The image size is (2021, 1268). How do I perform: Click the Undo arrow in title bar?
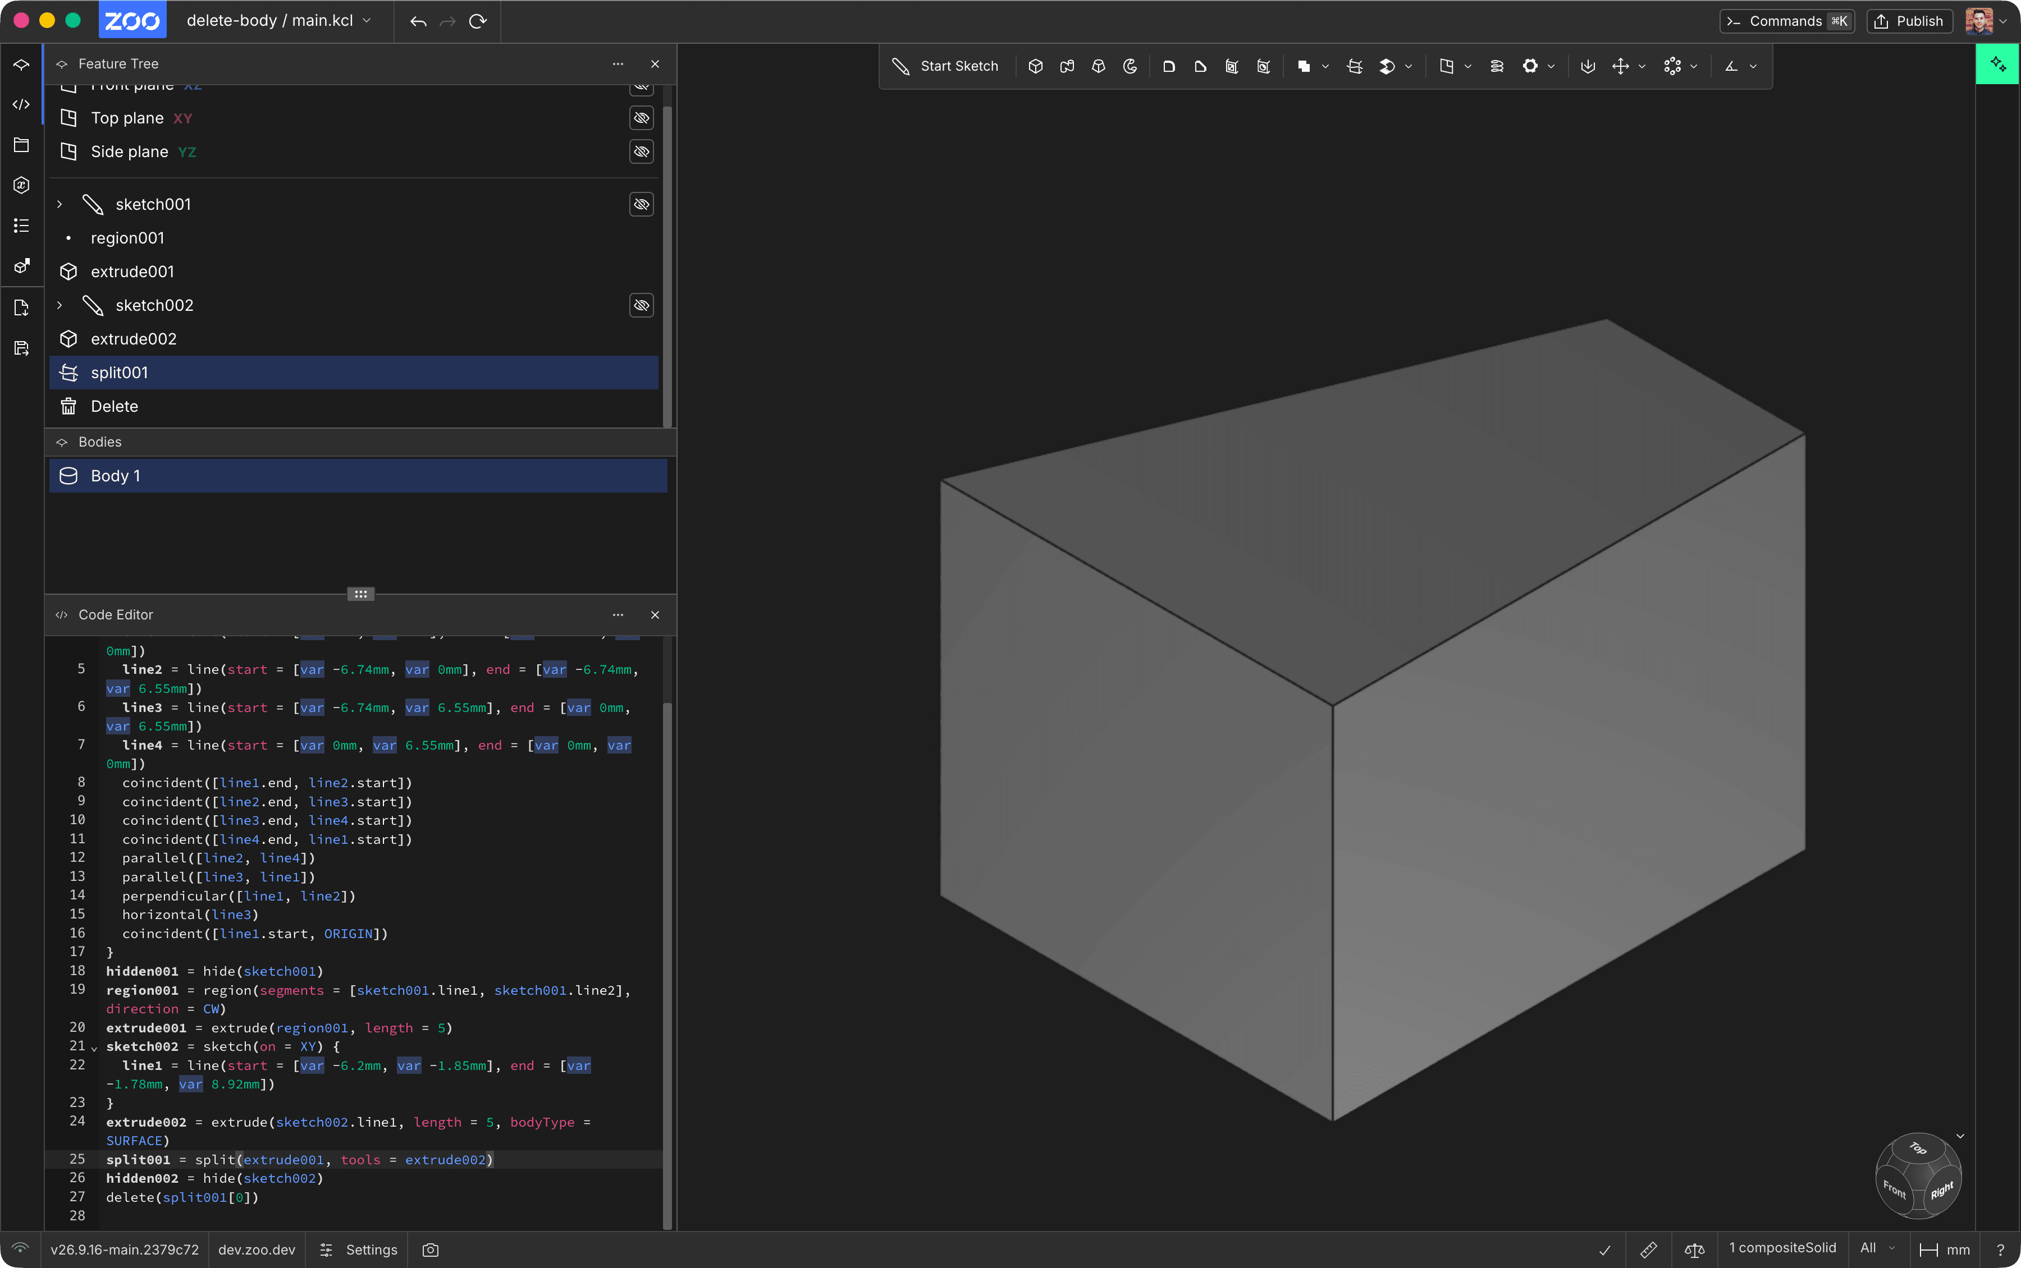coord(418,21)
